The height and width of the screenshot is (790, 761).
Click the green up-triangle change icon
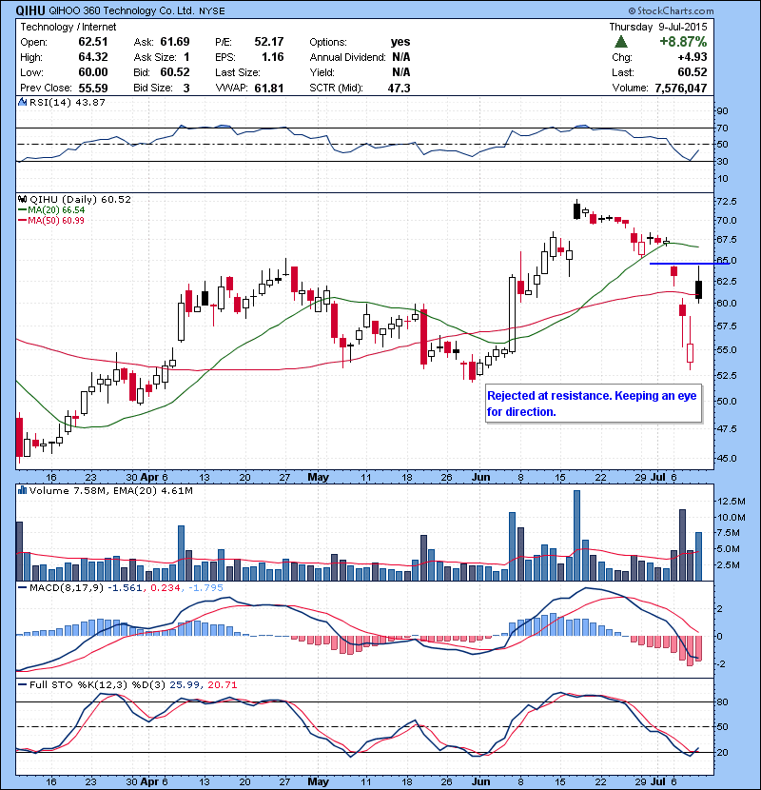pos(621,42)
